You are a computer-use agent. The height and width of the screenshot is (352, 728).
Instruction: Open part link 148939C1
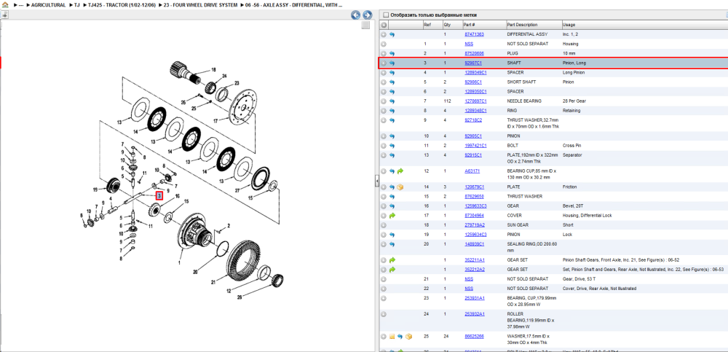[475, 244]
